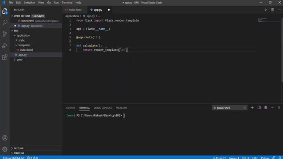
Task: Open the Extensions view
Action: [5, 57]
